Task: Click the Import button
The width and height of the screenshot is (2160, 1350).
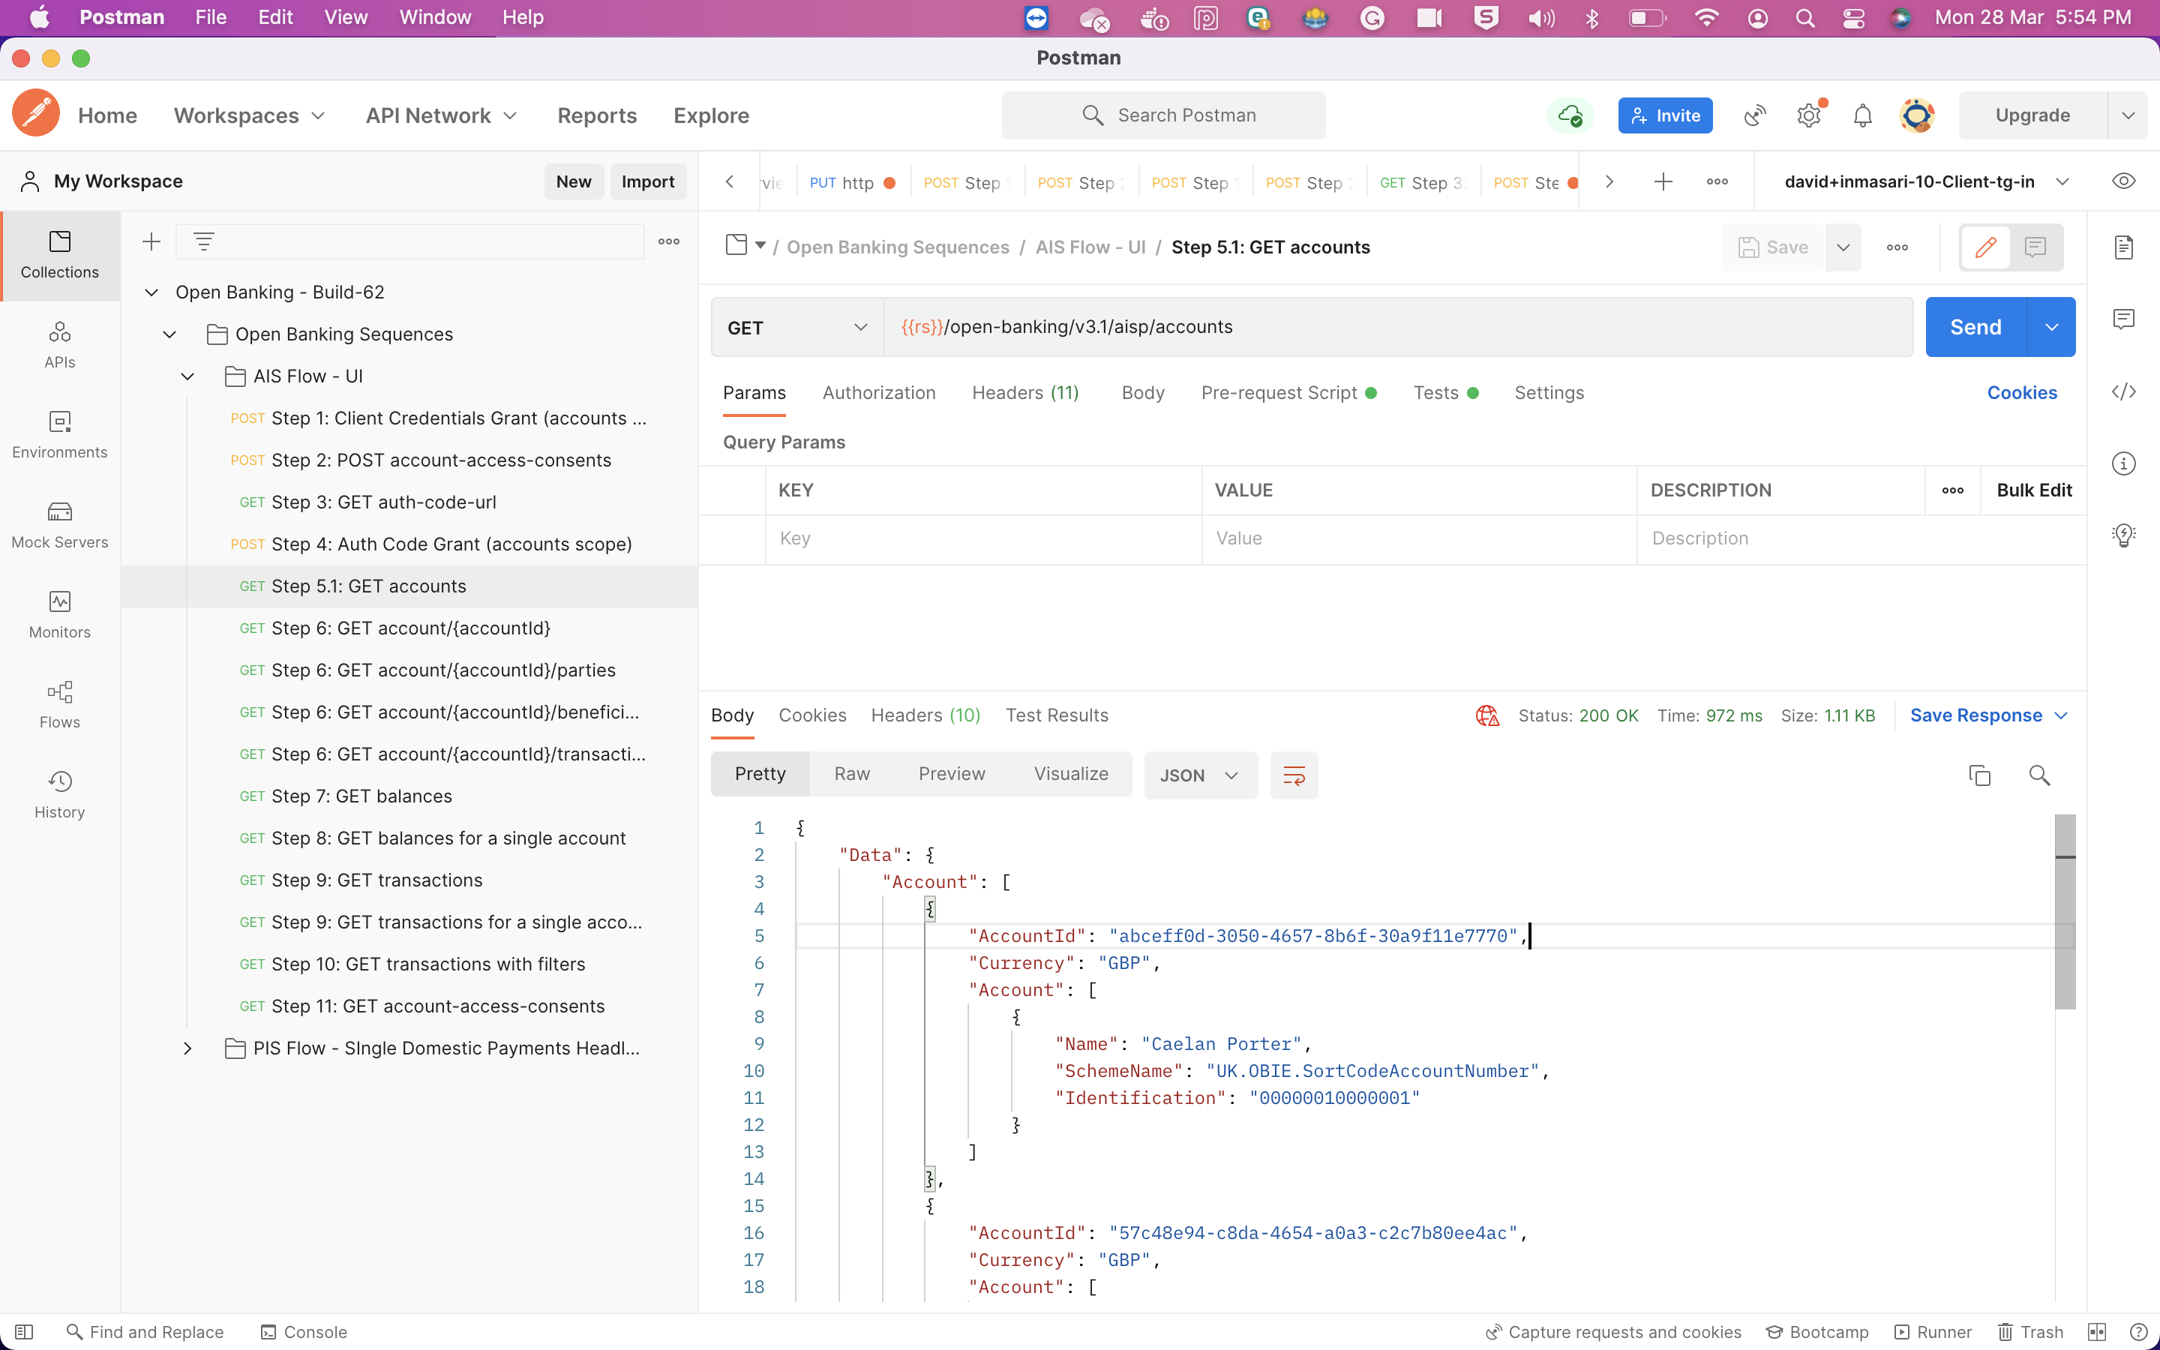Action: click(648, 181)
